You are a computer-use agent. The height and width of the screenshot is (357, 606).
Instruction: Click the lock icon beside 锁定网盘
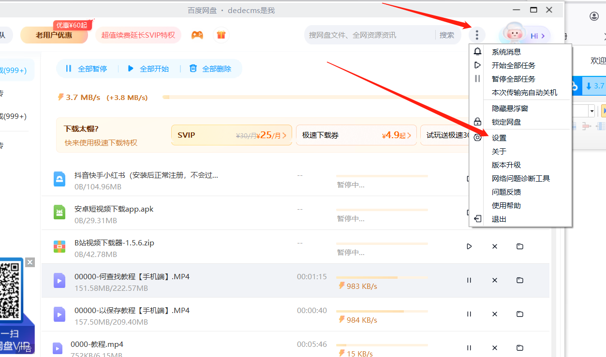[477, 122]
